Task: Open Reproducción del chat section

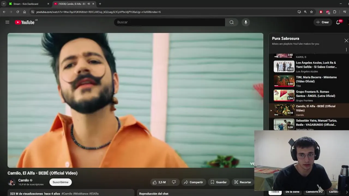Action: point(154,194)
